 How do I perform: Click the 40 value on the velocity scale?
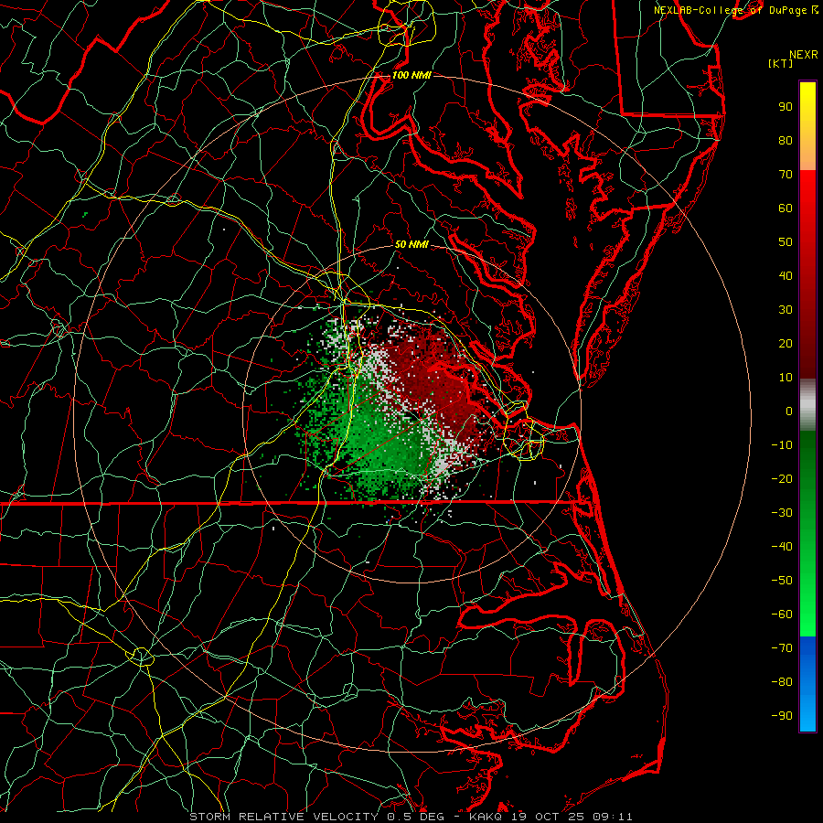(786, 276)
